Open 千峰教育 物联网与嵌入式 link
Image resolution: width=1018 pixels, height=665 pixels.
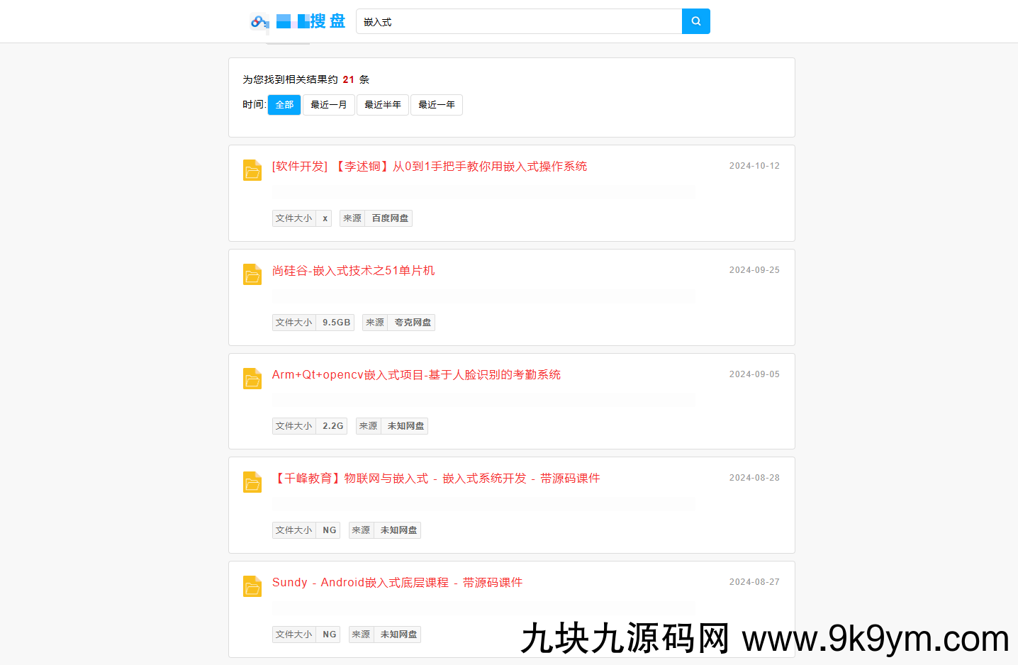click(436, 479)
